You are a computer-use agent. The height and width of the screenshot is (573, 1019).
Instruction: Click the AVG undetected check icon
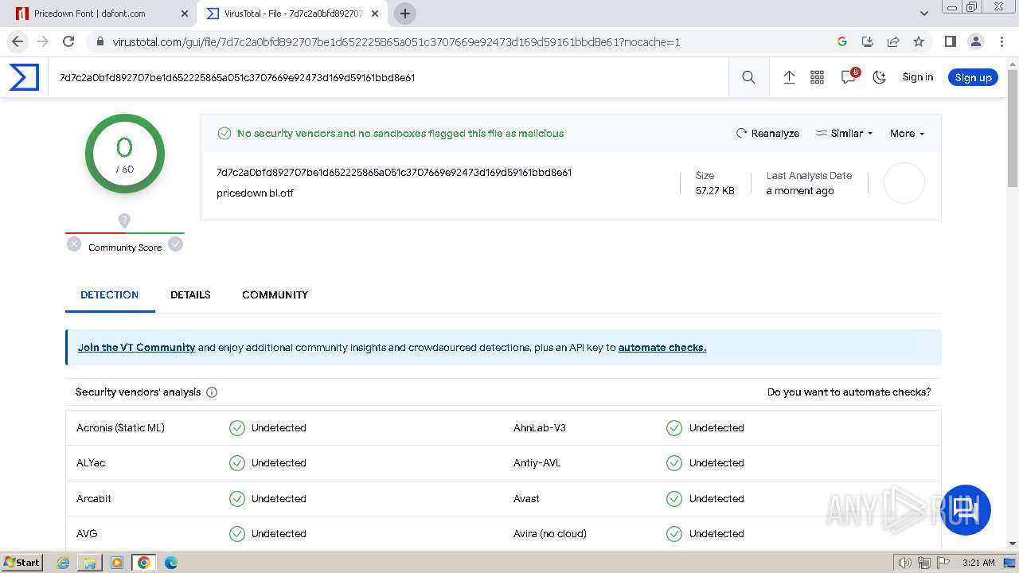(x=237, y=534)
